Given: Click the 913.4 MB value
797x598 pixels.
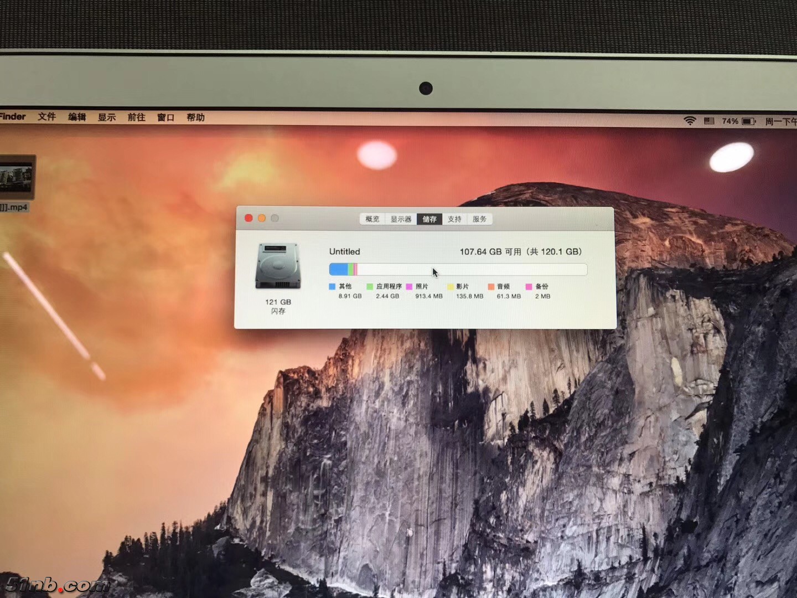Looking at the screenshot, I should [x=429, y=296].
